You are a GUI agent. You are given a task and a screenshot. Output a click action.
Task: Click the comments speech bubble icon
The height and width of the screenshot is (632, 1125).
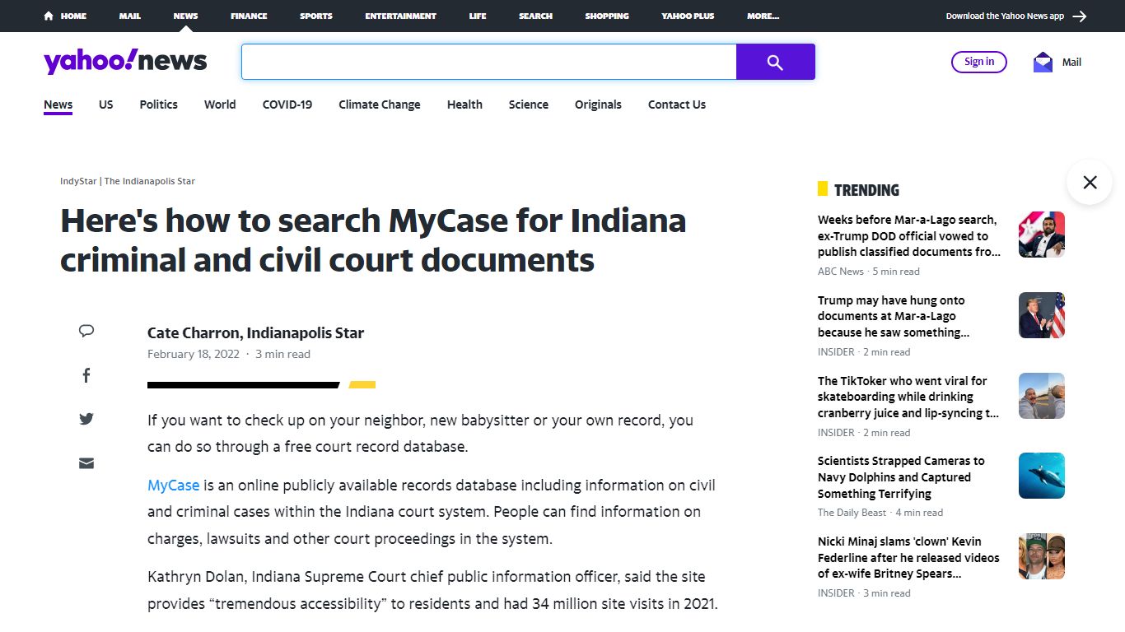[x=86, y=331]
